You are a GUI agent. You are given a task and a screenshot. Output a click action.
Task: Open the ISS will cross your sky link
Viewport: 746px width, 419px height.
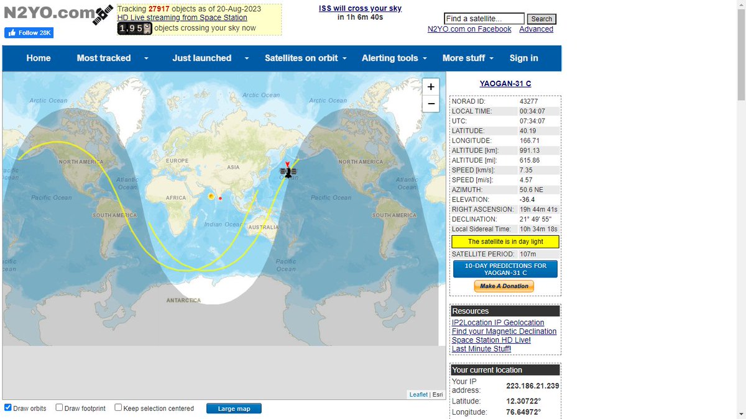(x=360, y=8)
